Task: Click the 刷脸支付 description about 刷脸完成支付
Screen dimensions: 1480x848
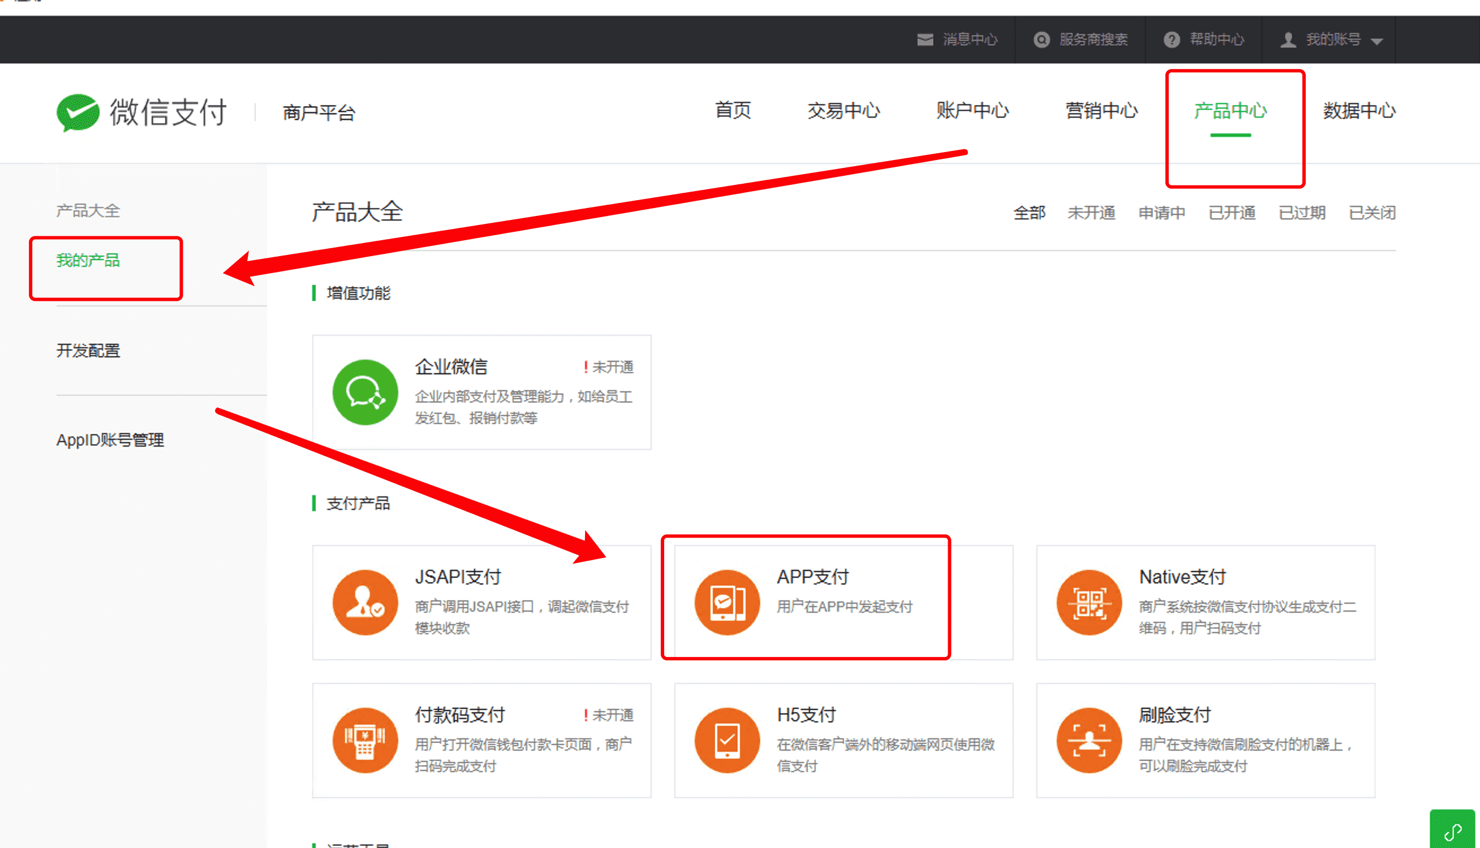Action: tap(1246, 755)
